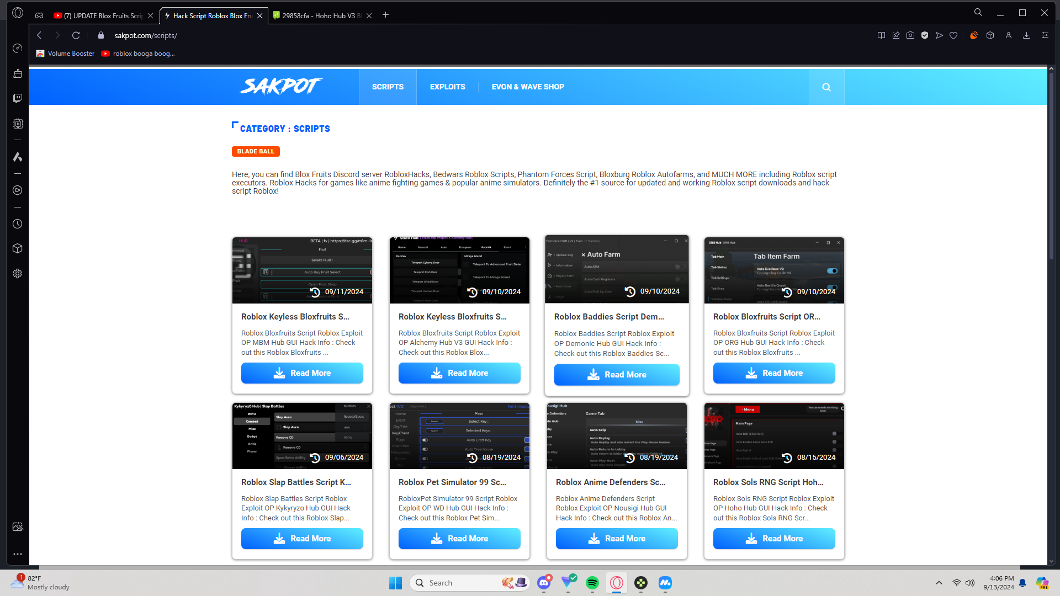
Task: Open the Roblox Slap Battles Script title
Action: click(296, 482)
